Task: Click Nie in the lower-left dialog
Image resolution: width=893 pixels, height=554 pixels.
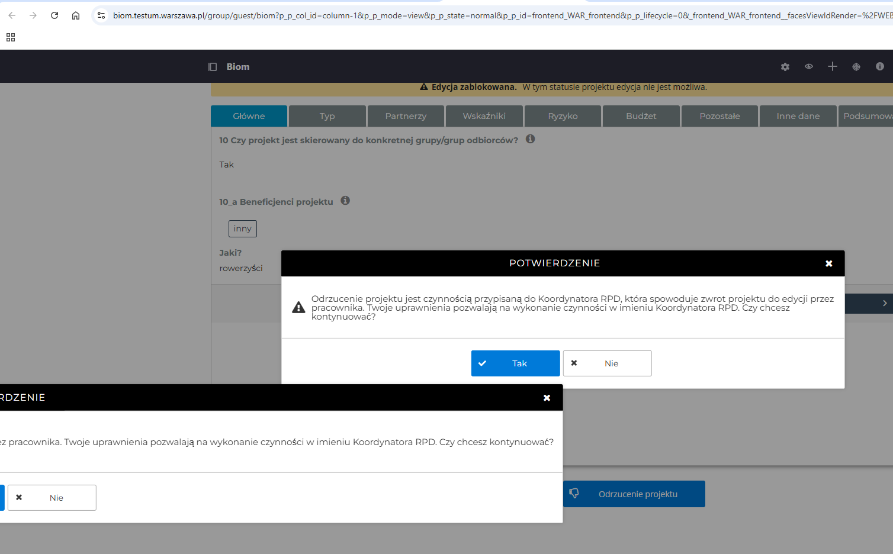Action: (52, 498)
